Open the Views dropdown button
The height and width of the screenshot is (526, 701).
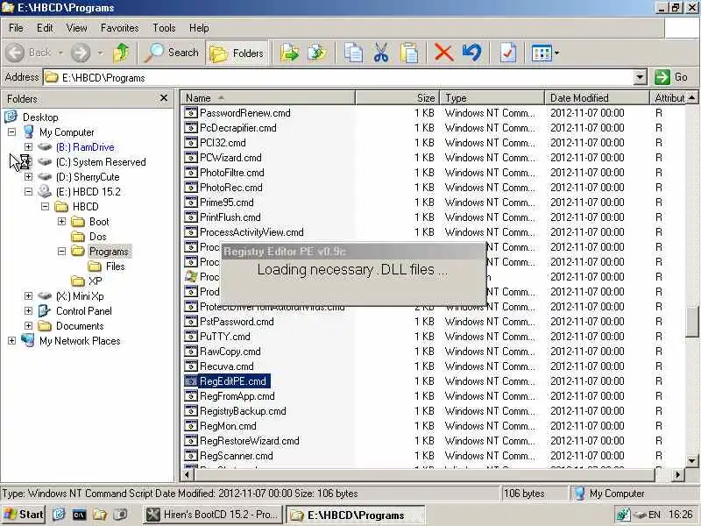coord(545,53)
